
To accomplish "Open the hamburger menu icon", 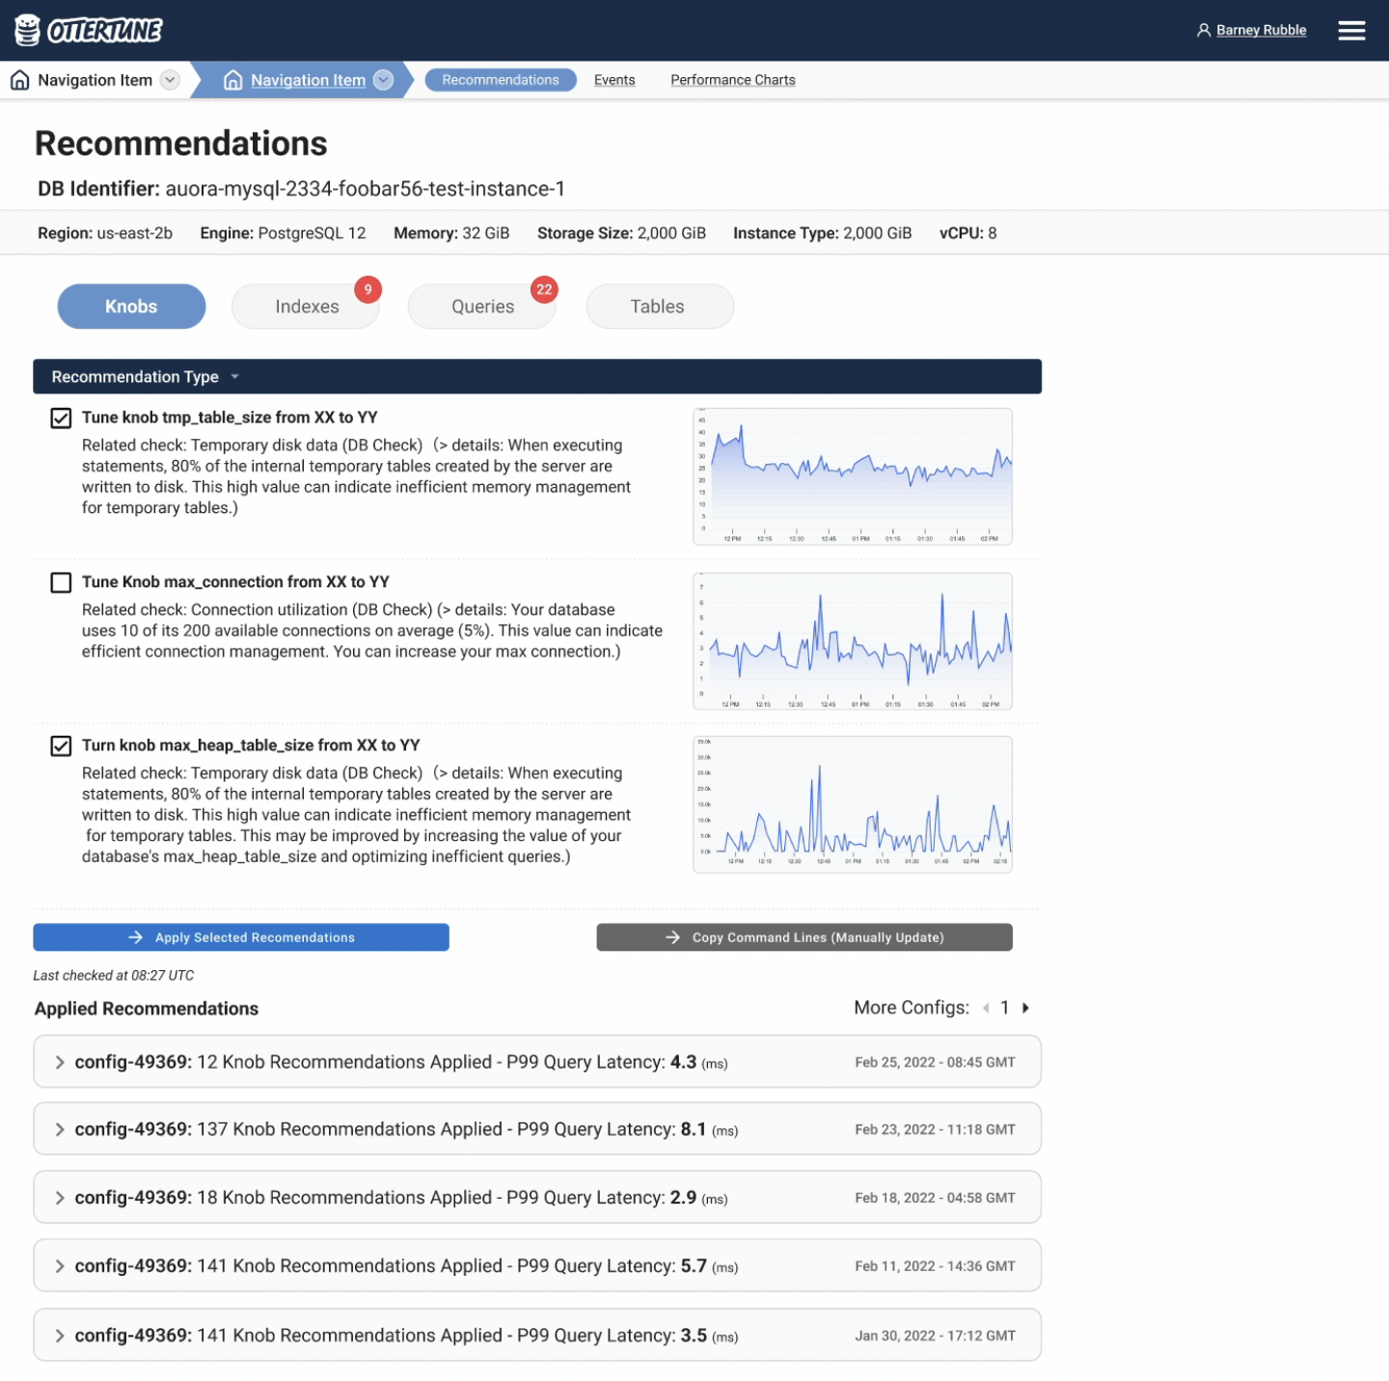I will coord(1351,31).
